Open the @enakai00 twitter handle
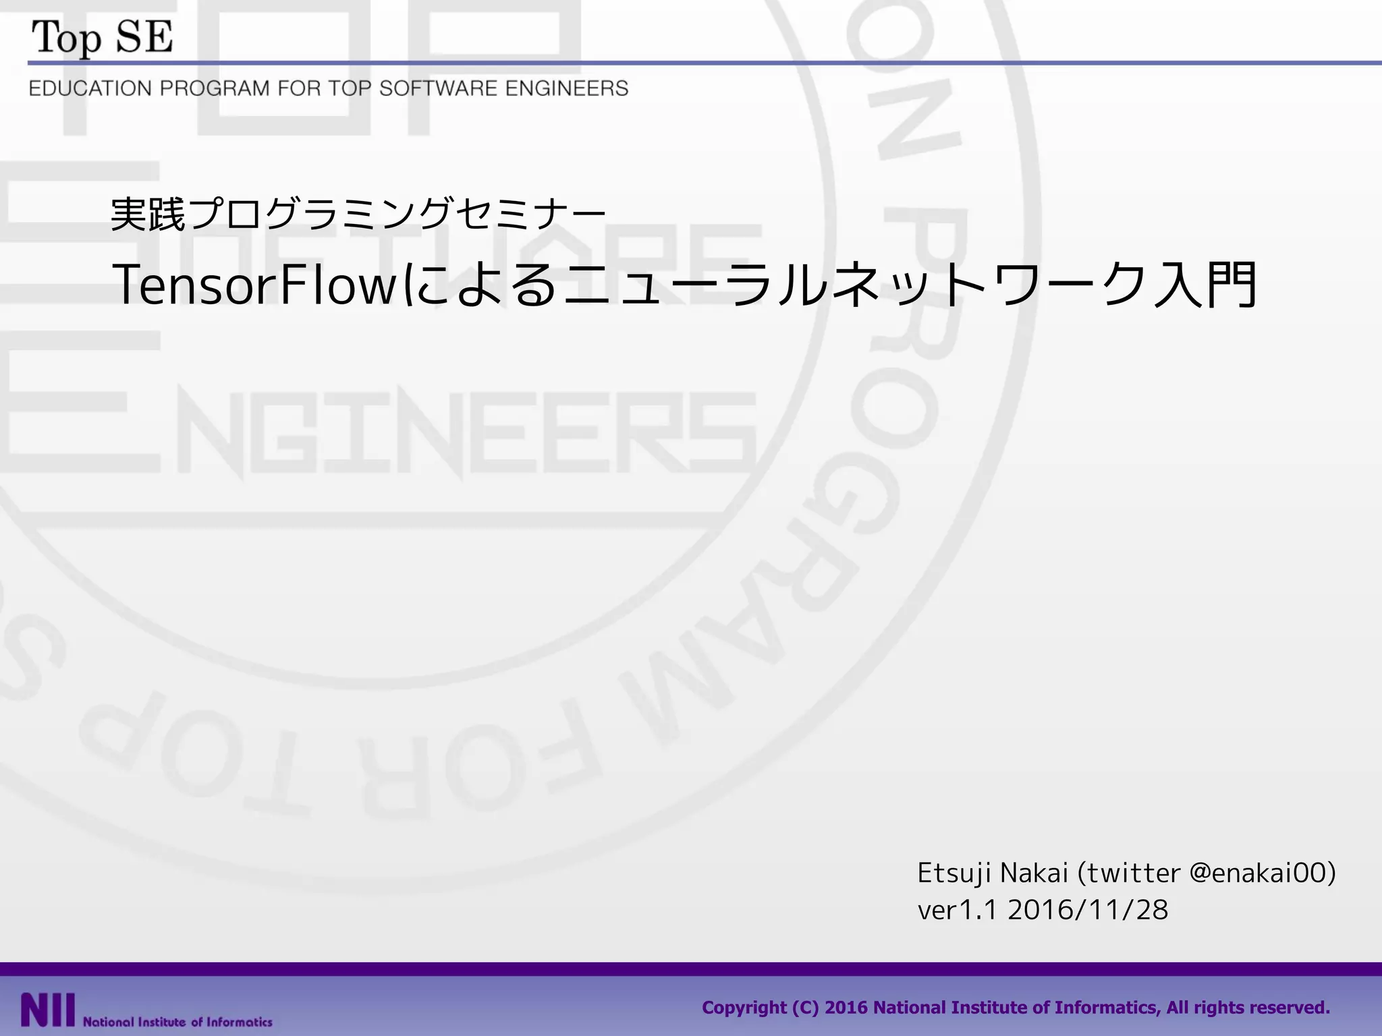This screenshot has width=1382, height=1036. (1259, 873)
